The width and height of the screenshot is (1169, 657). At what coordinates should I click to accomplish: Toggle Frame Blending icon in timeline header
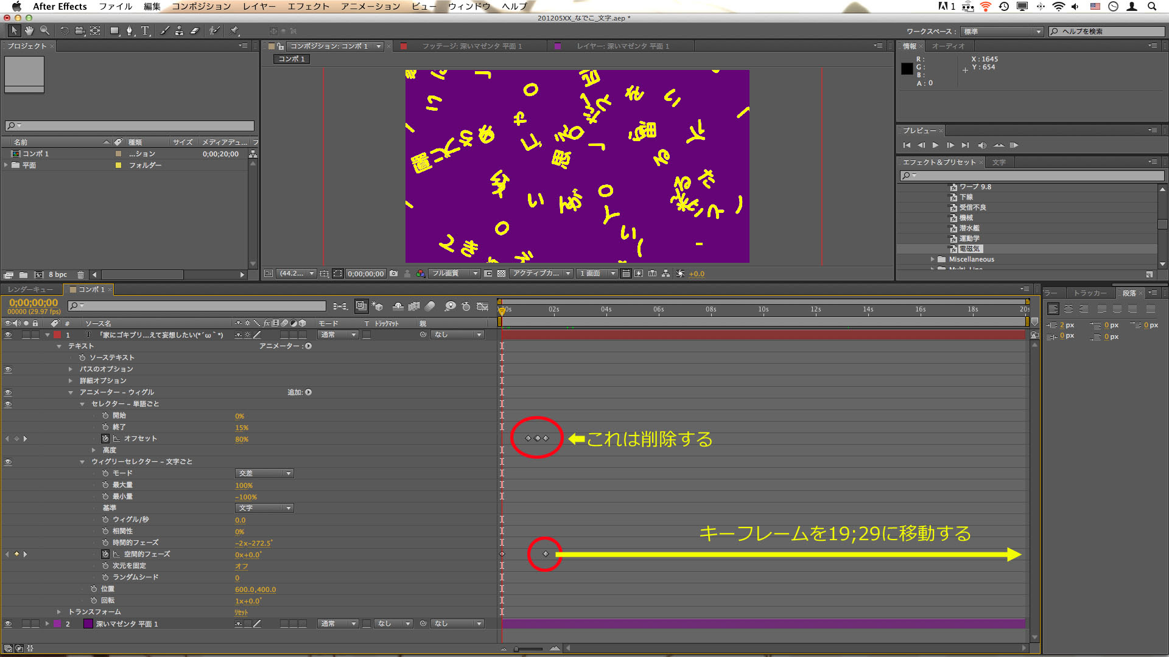point(414,306)
